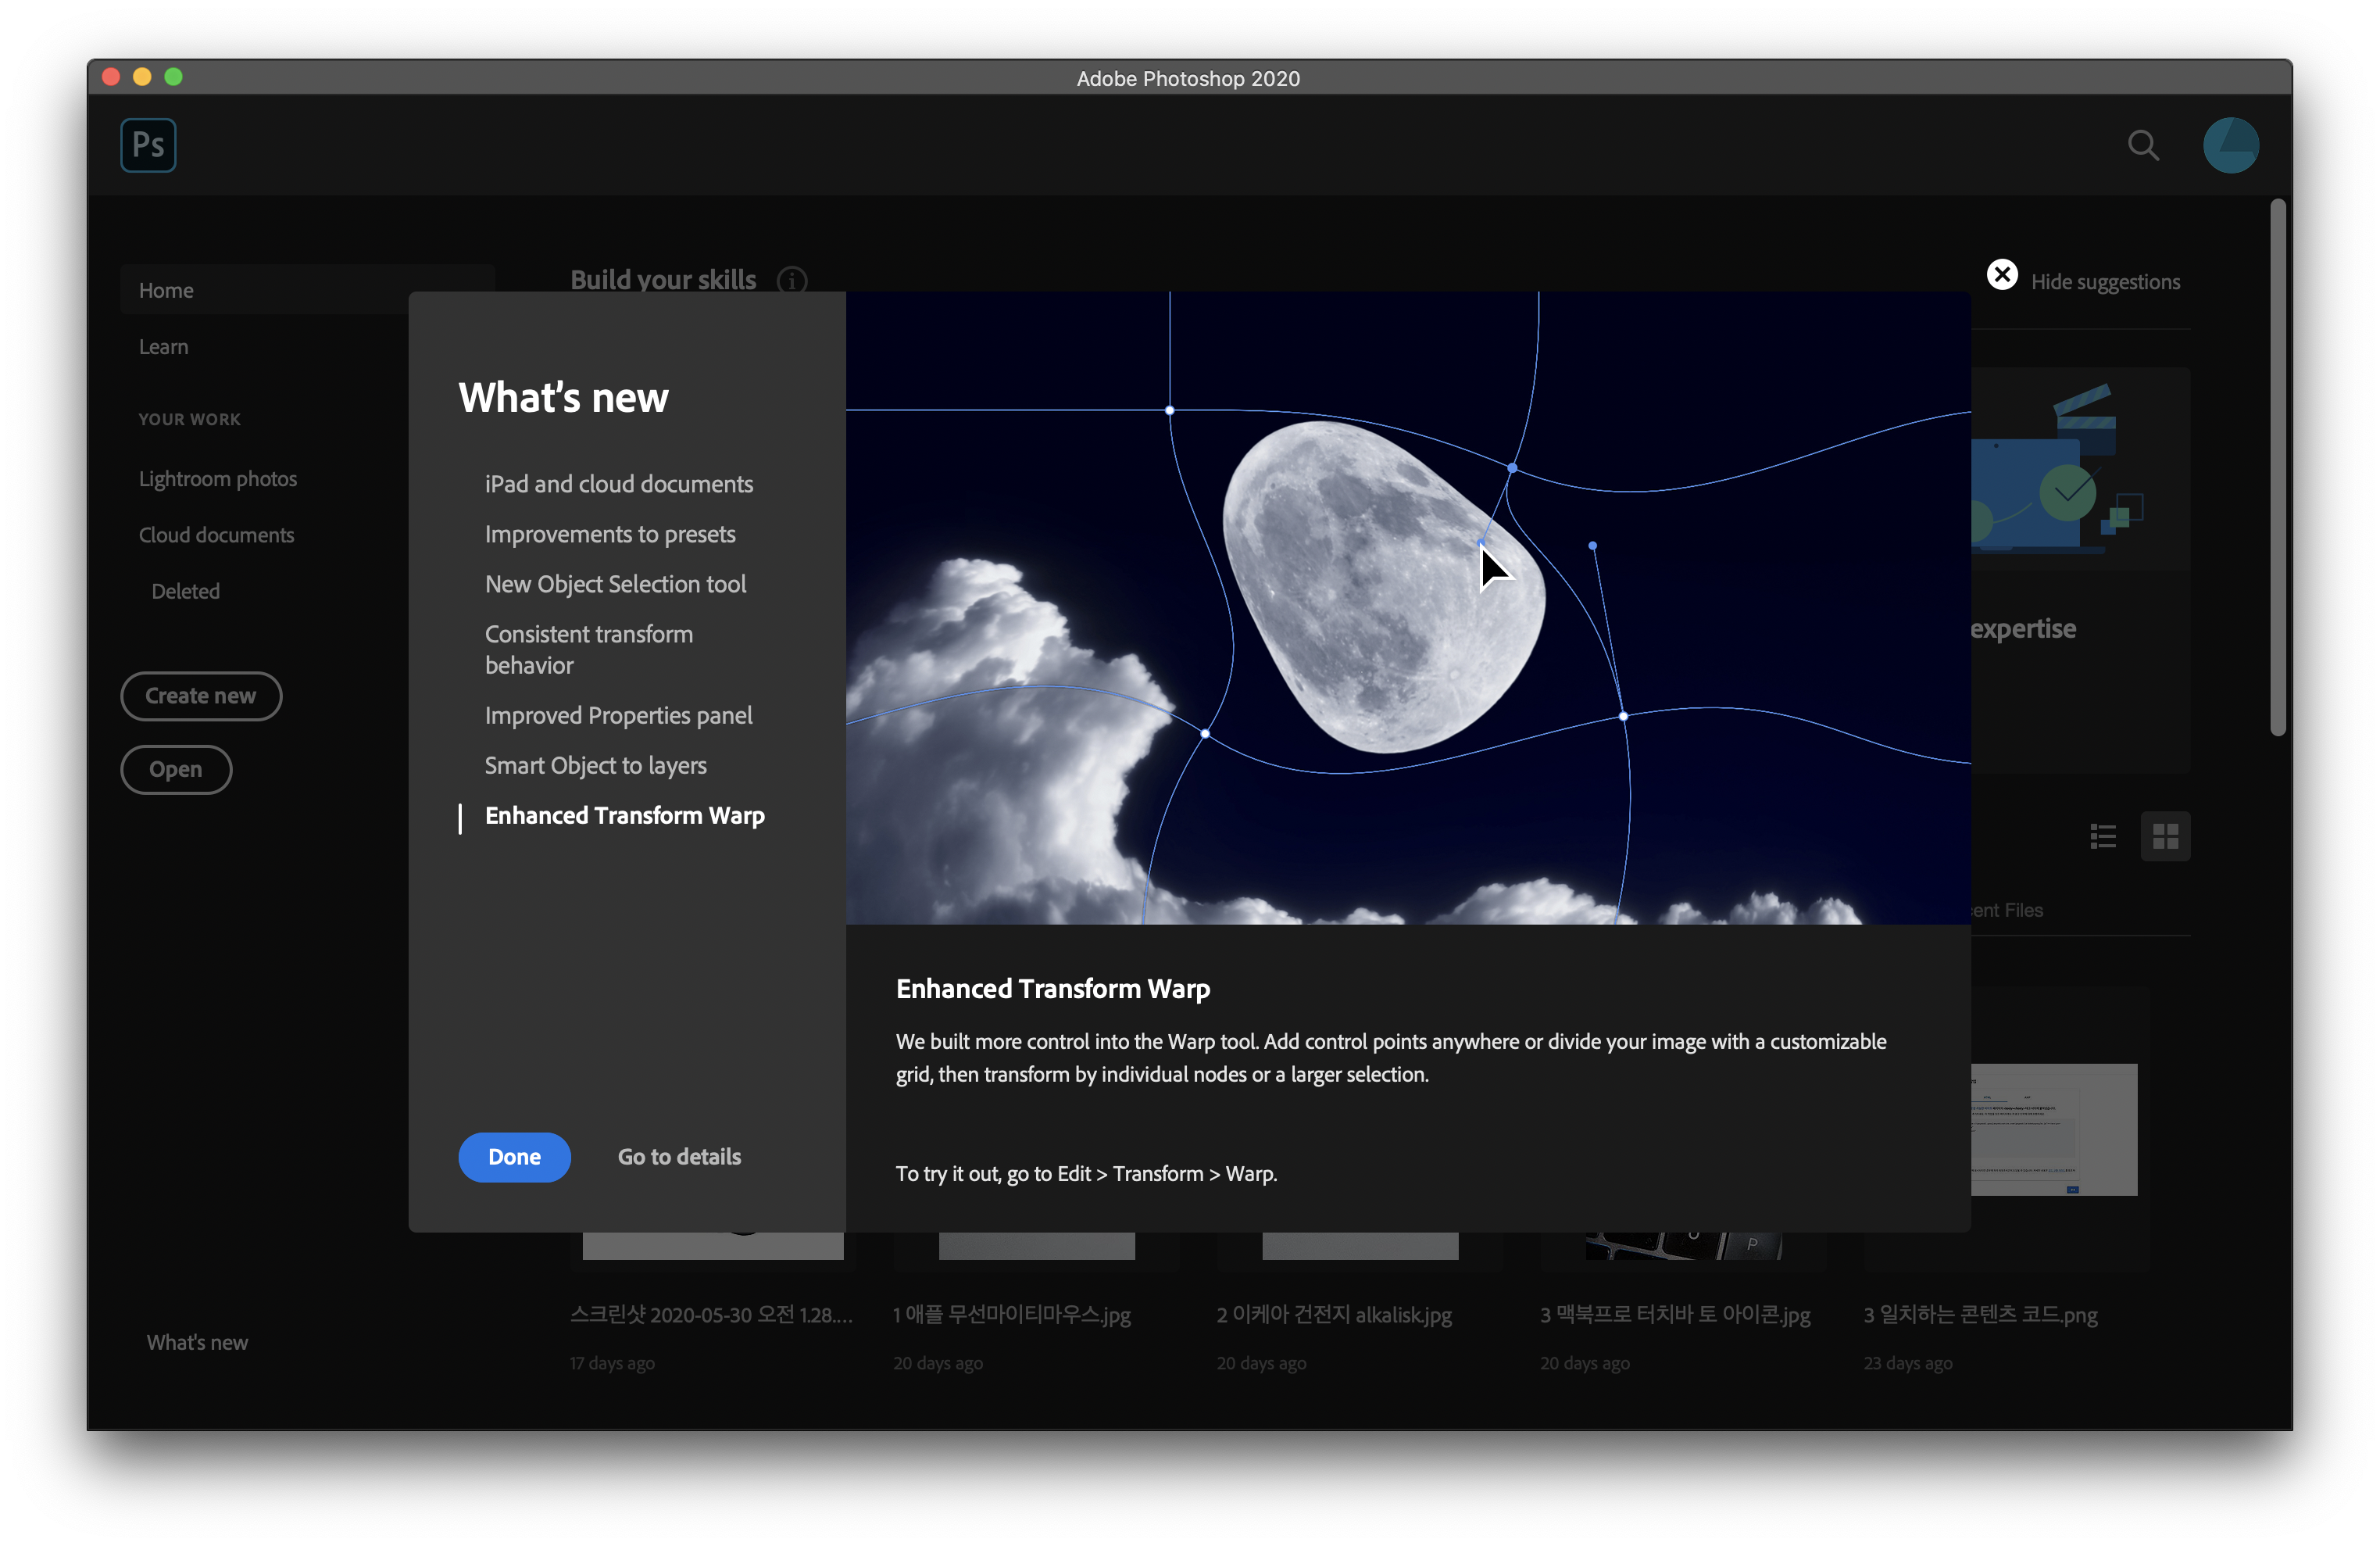This screenshot has height=1546, width=2380.
Task: Open the Learn sidebar tab
Action: tap(163, 347)
